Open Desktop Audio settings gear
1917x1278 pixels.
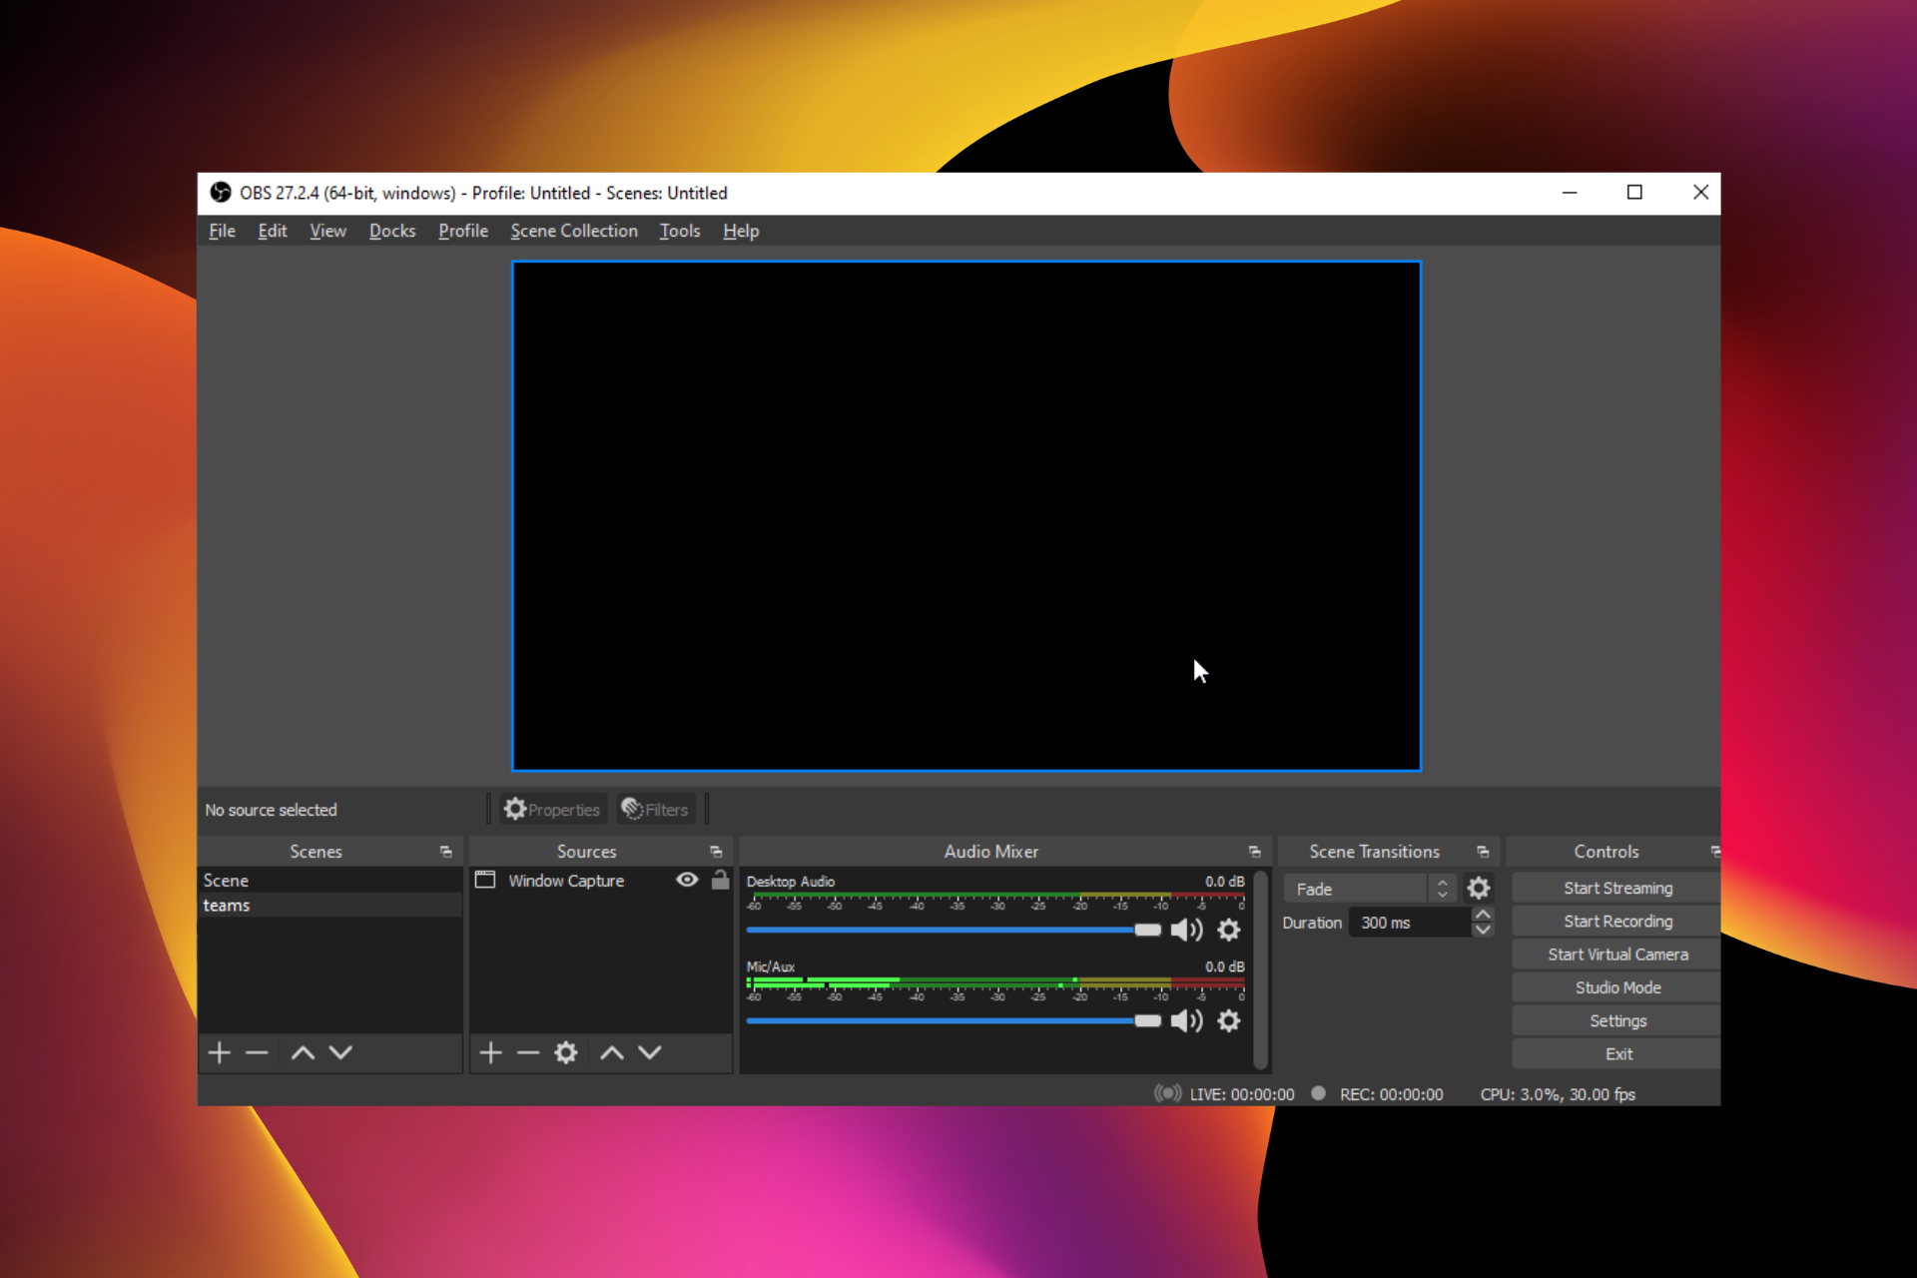pos(1229,931)
